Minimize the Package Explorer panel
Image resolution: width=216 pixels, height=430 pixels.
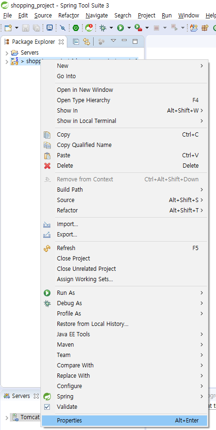[124, 41]
